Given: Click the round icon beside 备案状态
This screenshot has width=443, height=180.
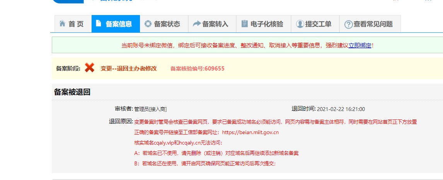Looking at the screenshot, I should tap(148, 24).
